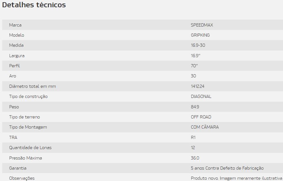283x181 pixels.
Task: Click the Detalhes técnicos heading
Action: point(34,5)
